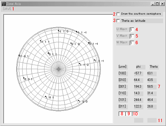Screen dimensions: 166x126
Task: Close the Zone Axis window
Action: (162, 4)
